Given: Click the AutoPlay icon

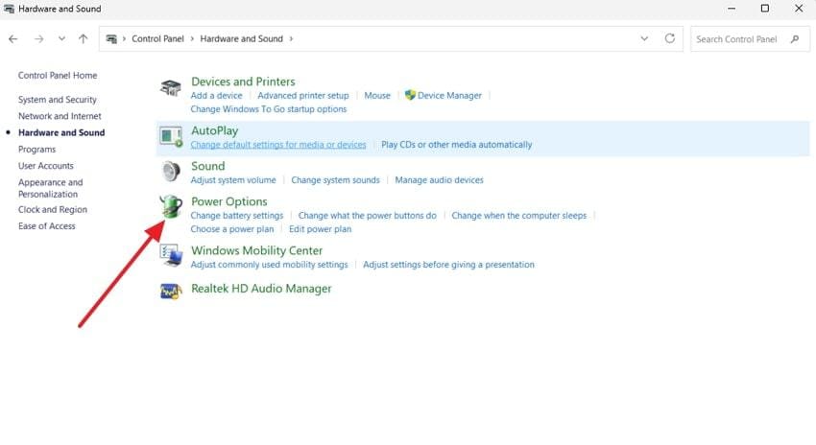Looking at the screenshot, I should [x=171, y=137].
